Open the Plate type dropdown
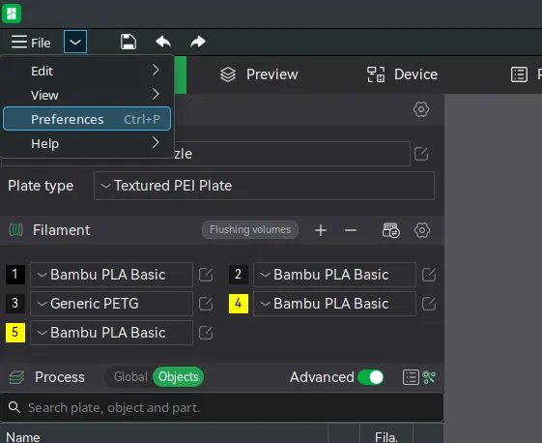This screenshot has height=443, width=542. coord(264,186)
